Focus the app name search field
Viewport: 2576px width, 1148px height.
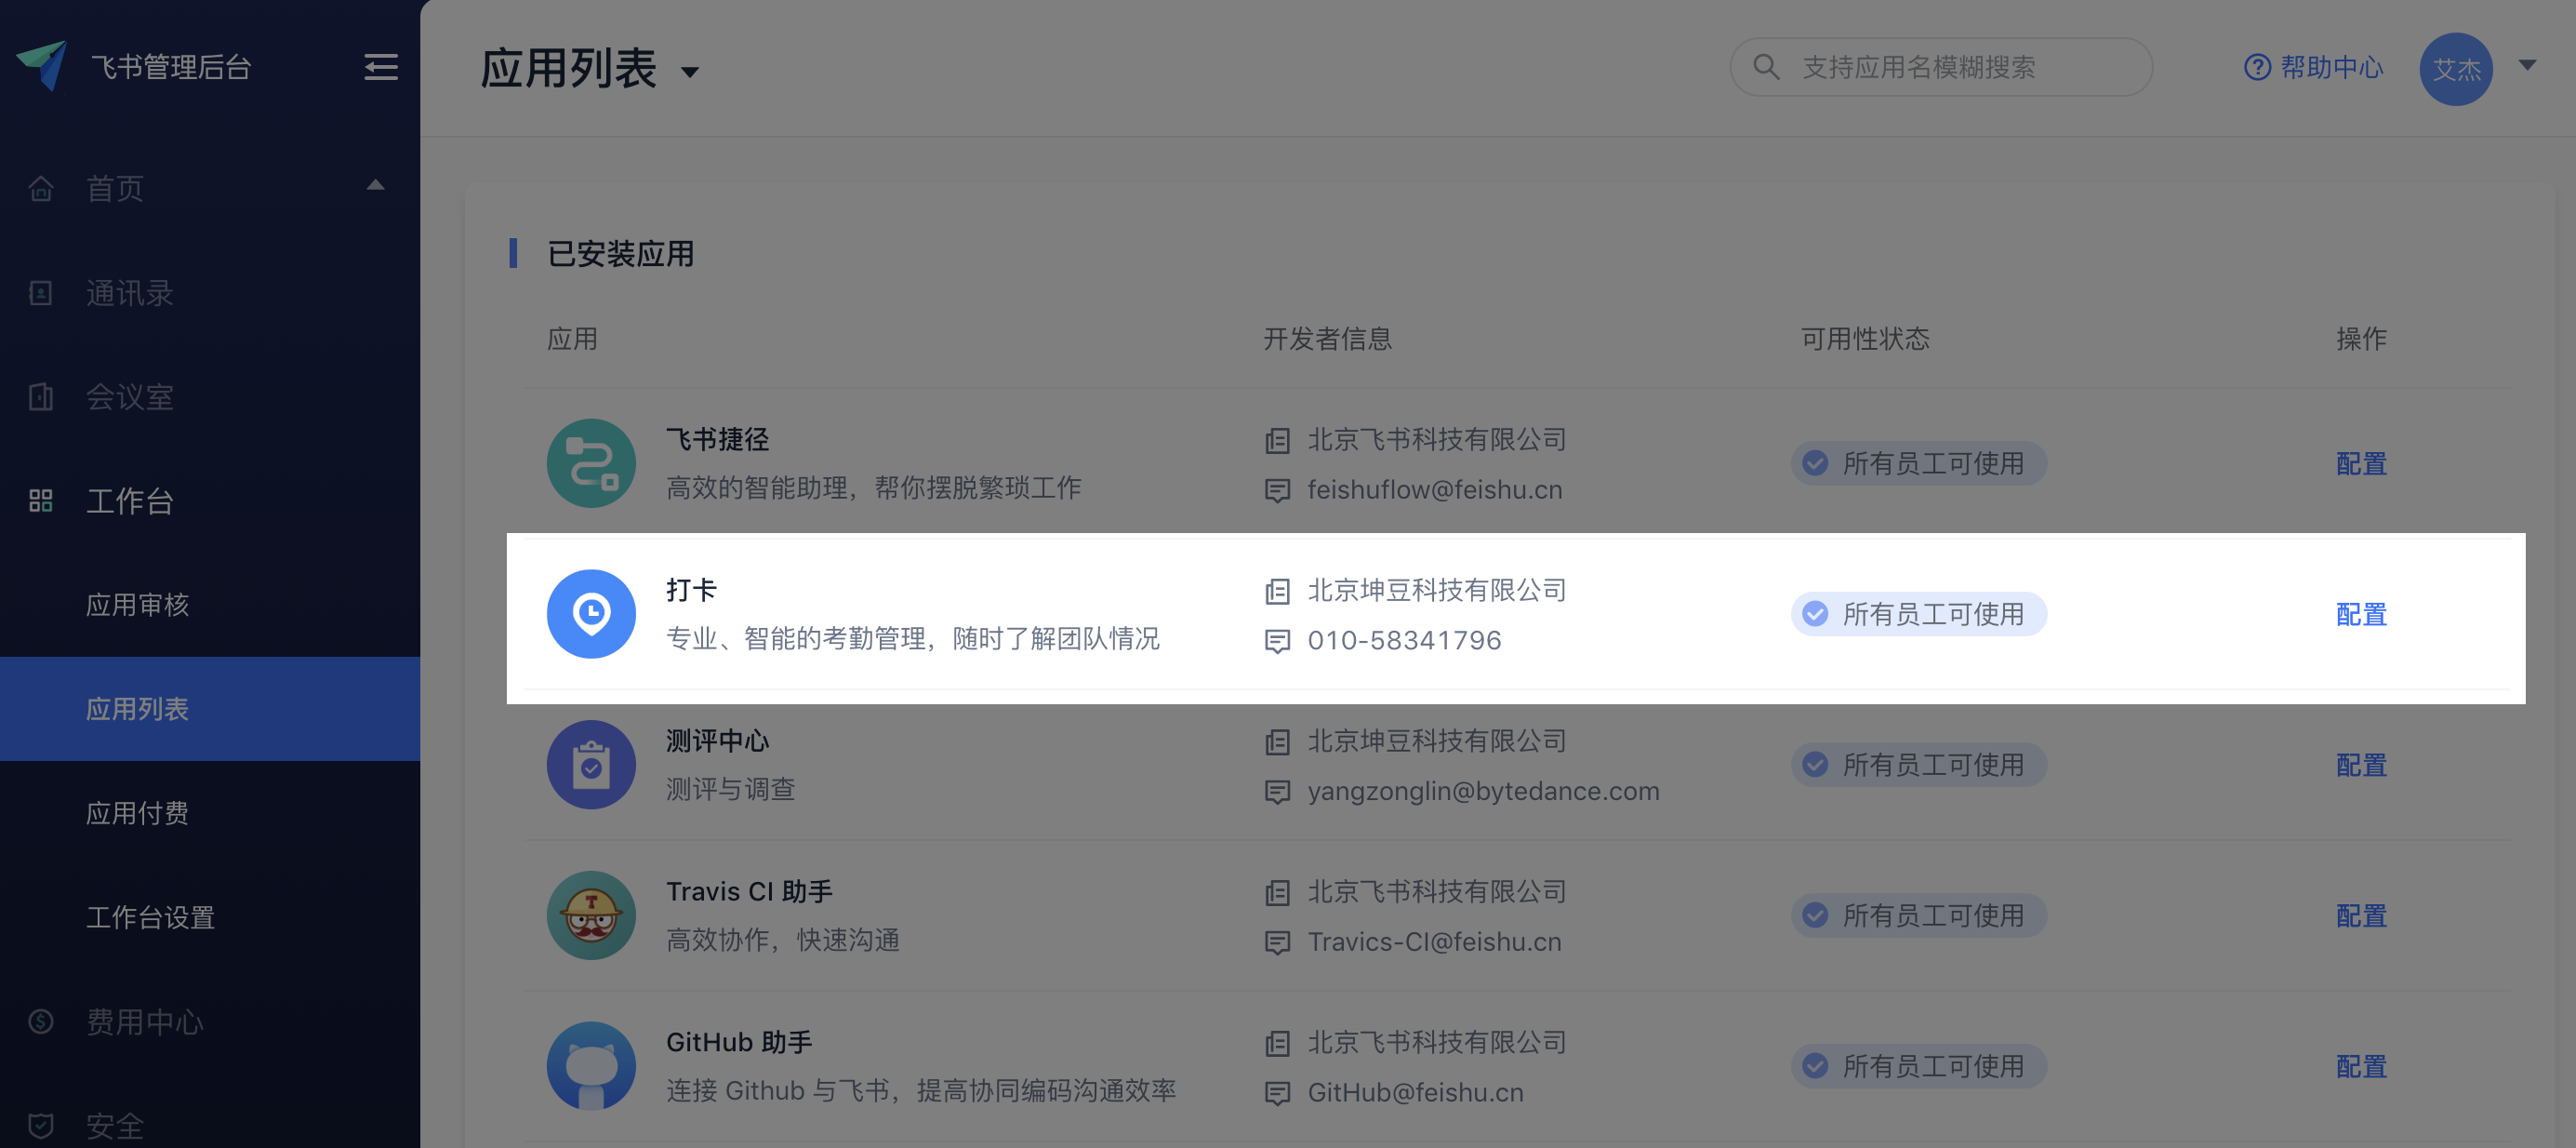1941,67
